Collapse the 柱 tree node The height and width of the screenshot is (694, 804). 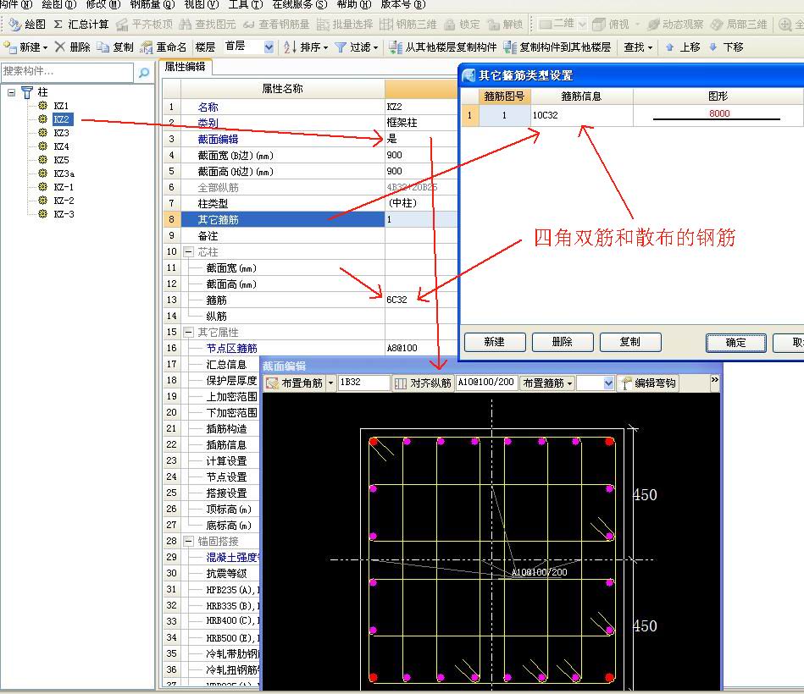[11, 93]
